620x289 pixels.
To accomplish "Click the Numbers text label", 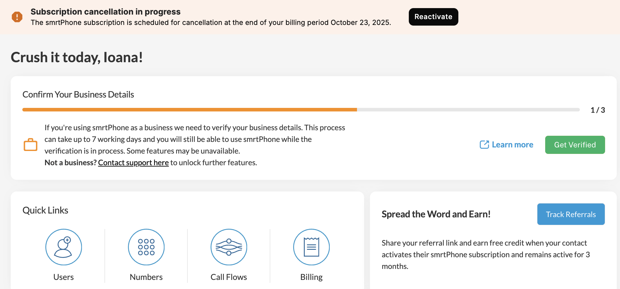I will pyautogui.click(x=146, y=277).
